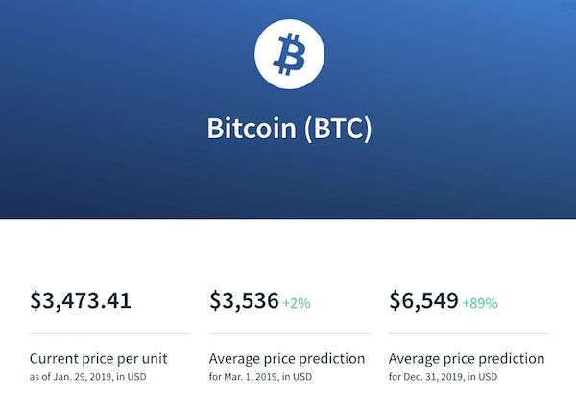
Task: Click Average price prediction label for Mar. 1
Action: pos(287,358)
